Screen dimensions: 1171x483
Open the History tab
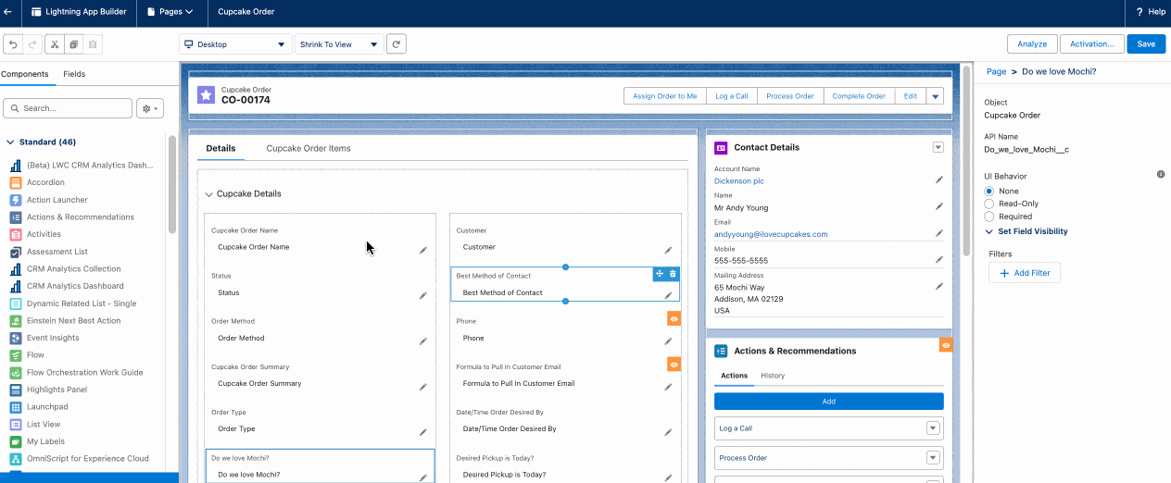pos(773,376)
